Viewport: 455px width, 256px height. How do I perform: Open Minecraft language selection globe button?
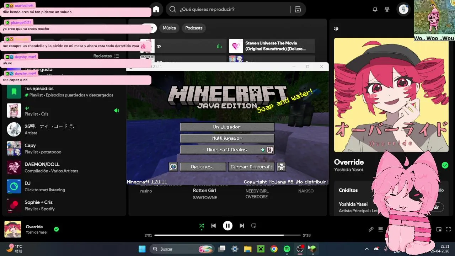point(173,167)
